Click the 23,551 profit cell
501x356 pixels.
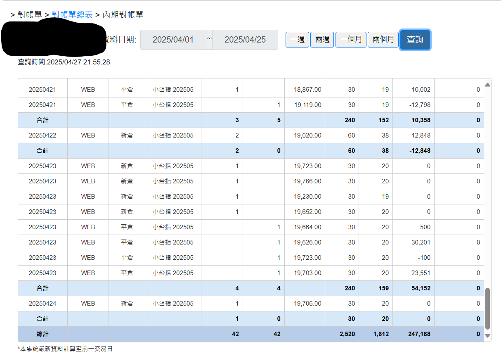pyautogui.click(x=414, y=273)
